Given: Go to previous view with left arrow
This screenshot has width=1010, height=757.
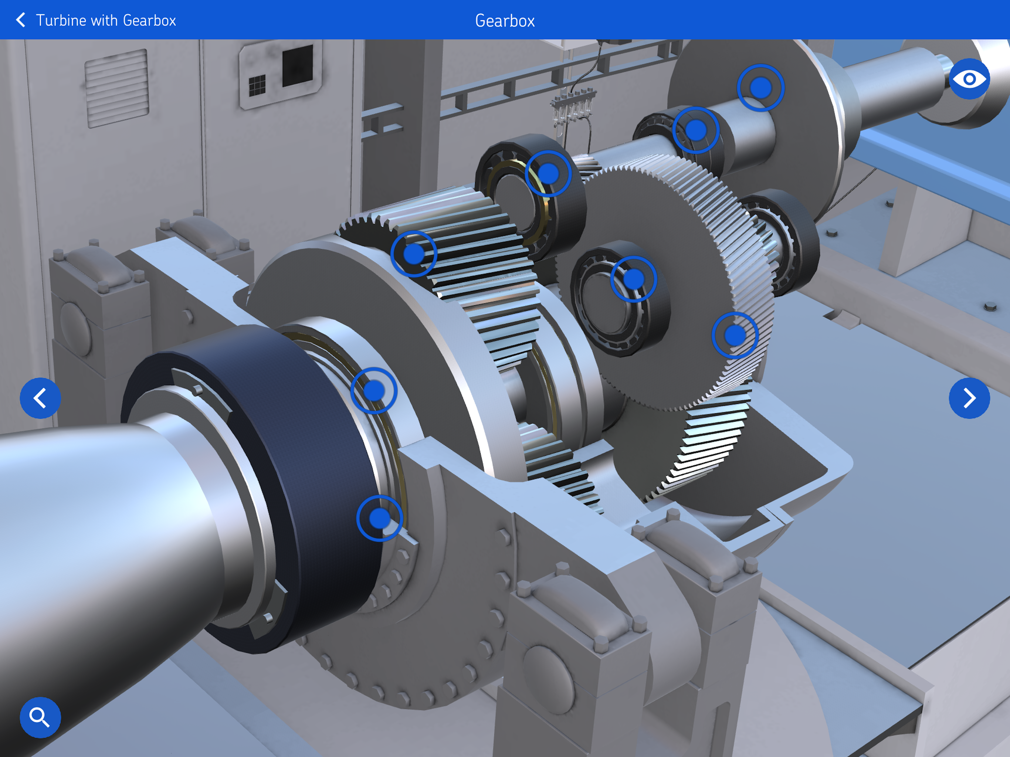Looking at the screenshot, I should click(40, 398).
